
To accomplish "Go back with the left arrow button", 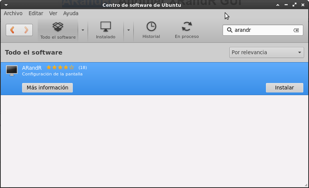I will tap(13, 30).
